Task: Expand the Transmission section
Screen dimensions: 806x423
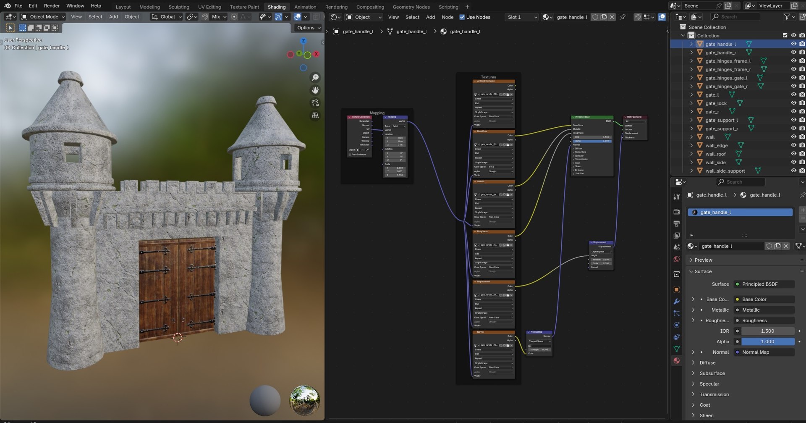Action: 693,394
